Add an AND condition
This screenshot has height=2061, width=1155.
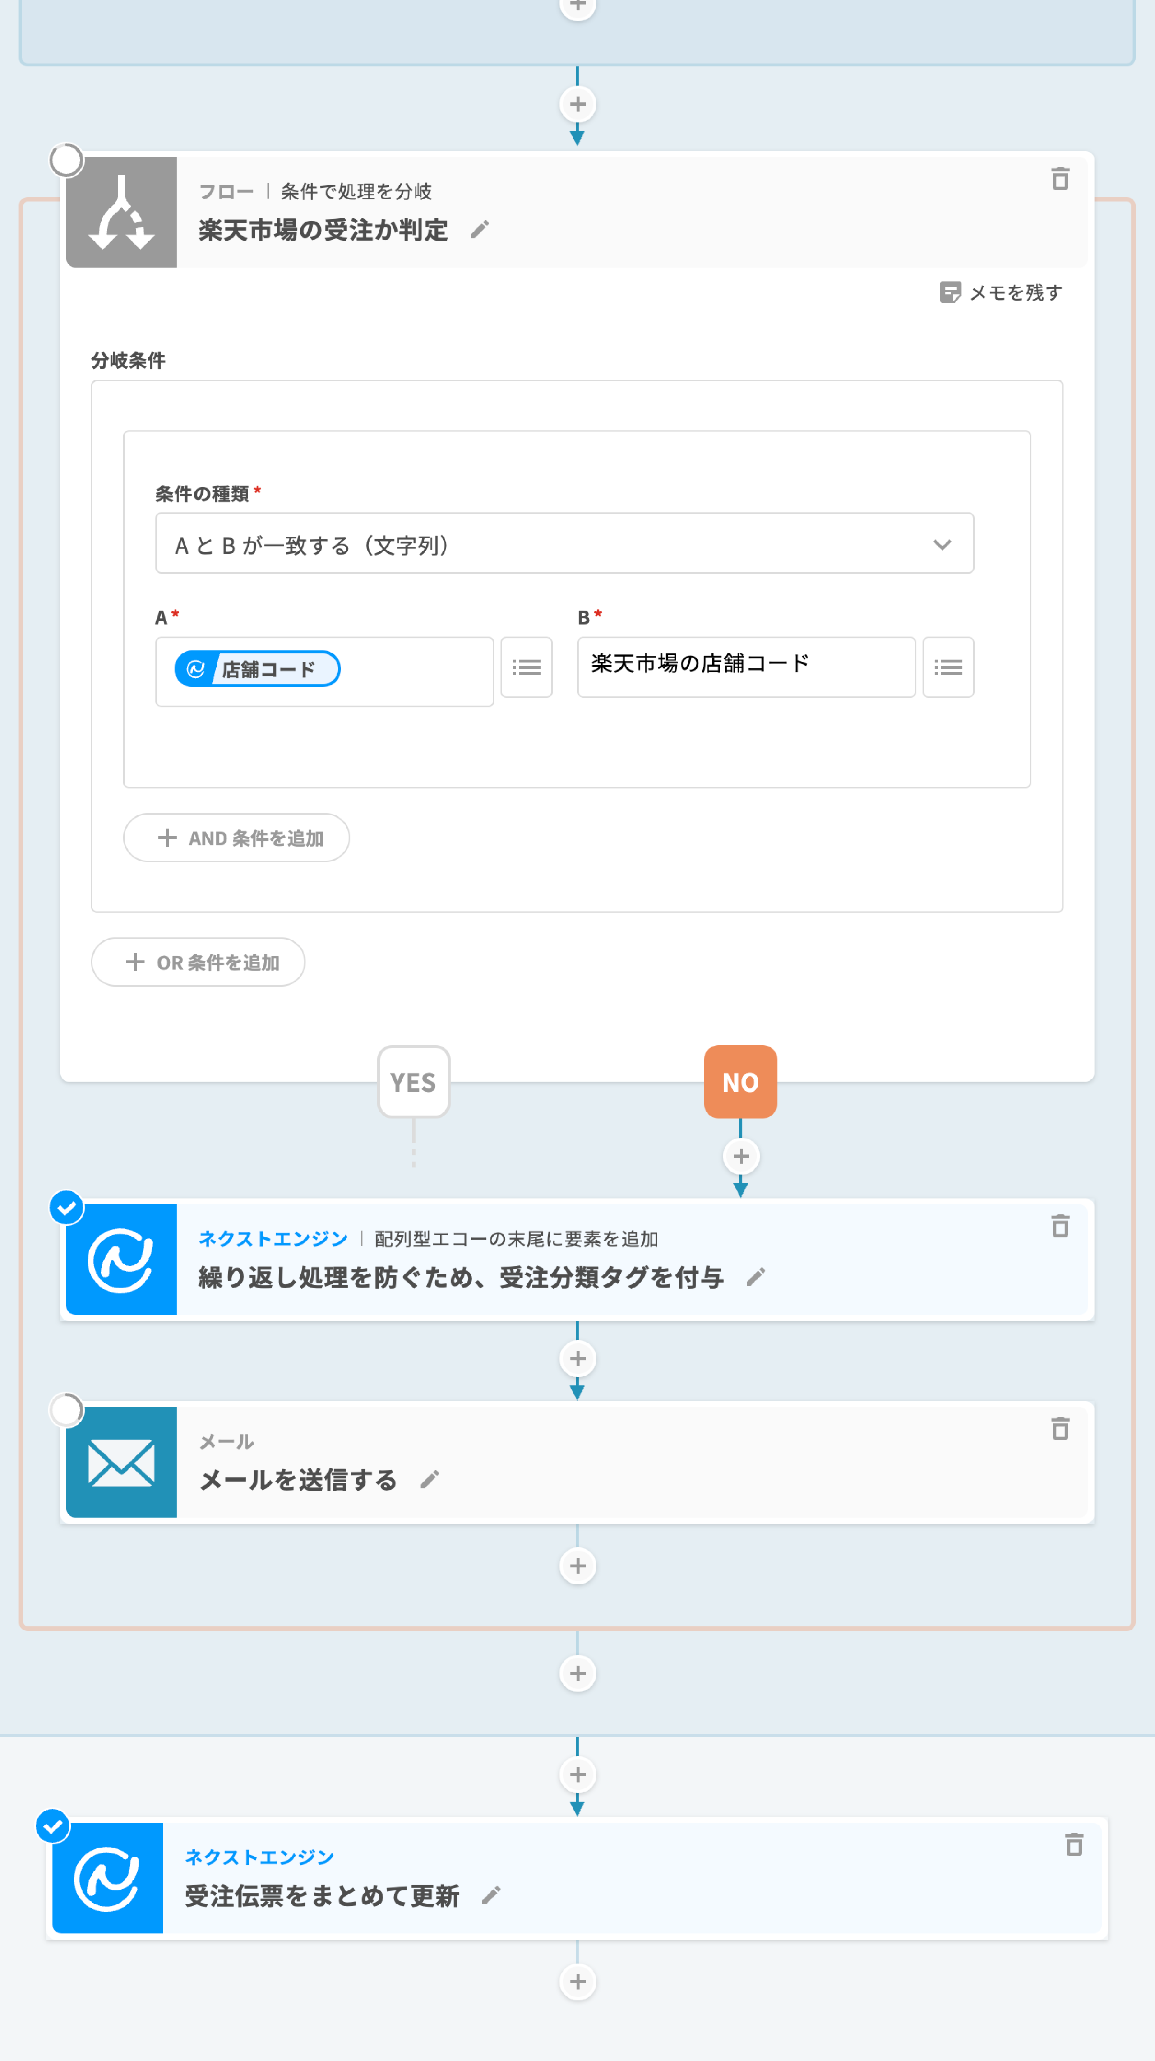pos(237,838)
